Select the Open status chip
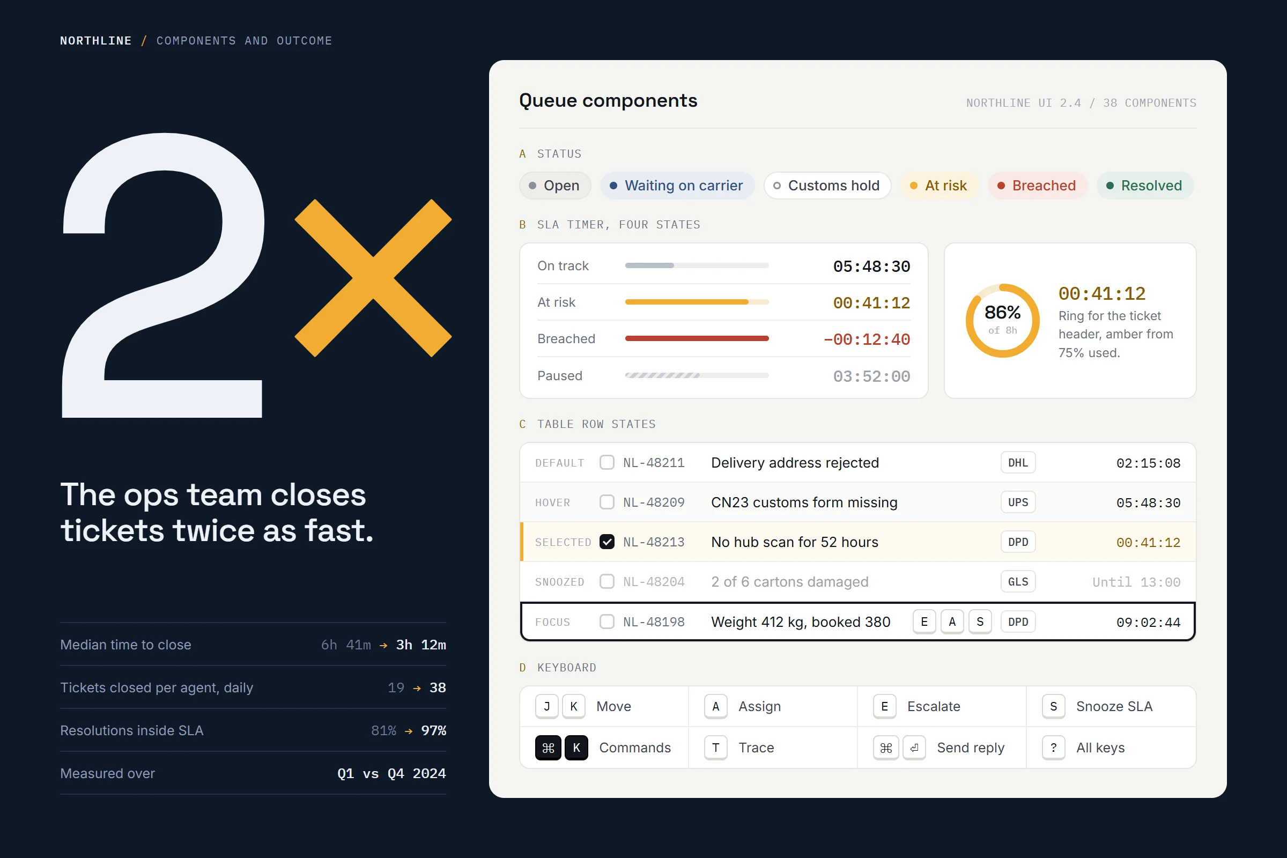The width and height of the screenshot is (1287, 858). (555, 186)
